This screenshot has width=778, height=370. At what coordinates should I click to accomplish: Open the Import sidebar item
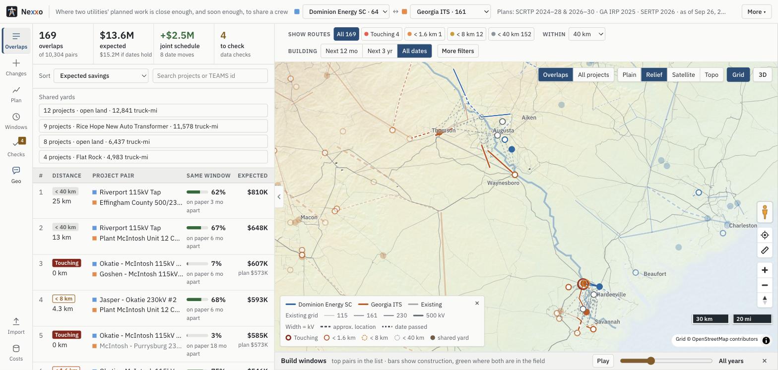pos(16,326)
